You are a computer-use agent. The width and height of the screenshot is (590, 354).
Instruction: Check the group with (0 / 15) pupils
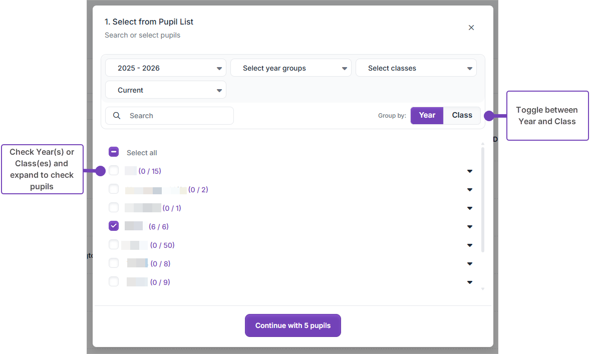click(114, 171)
